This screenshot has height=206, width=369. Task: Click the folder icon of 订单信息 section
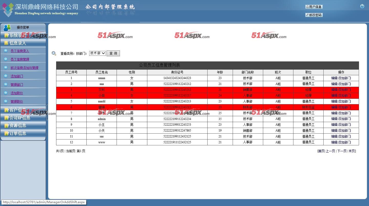click(6, 134)
